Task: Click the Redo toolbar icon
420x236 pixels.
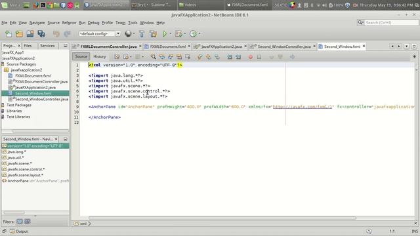Action: [67, 33]
